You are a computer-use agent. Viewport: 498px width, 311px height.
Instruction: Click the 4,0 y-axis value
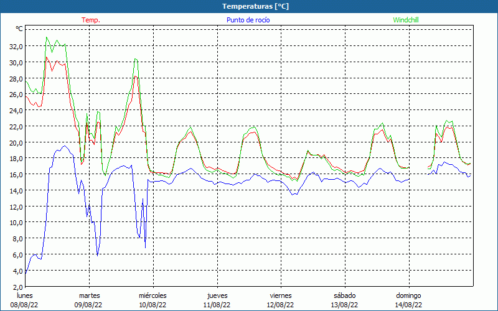point(18,271)
